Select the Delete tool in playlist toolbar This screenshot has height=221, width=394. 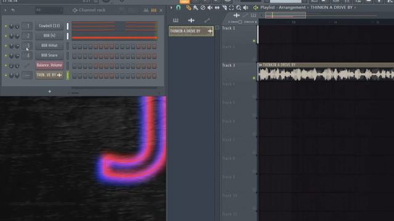coord(203,8)
